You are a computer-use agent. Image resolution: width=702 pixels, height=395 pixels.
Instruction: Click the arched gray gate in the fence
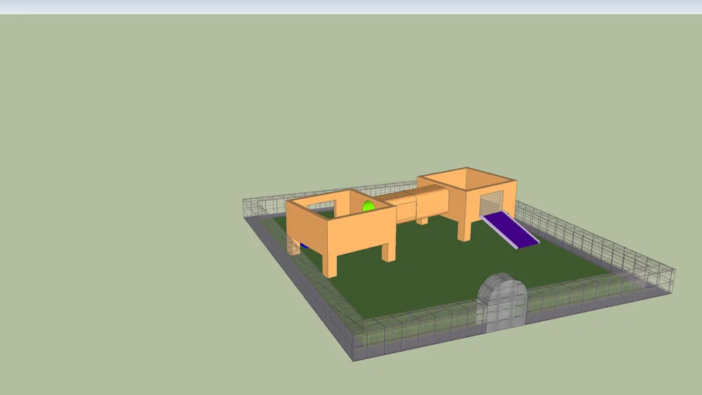click(x=502, y=303)
